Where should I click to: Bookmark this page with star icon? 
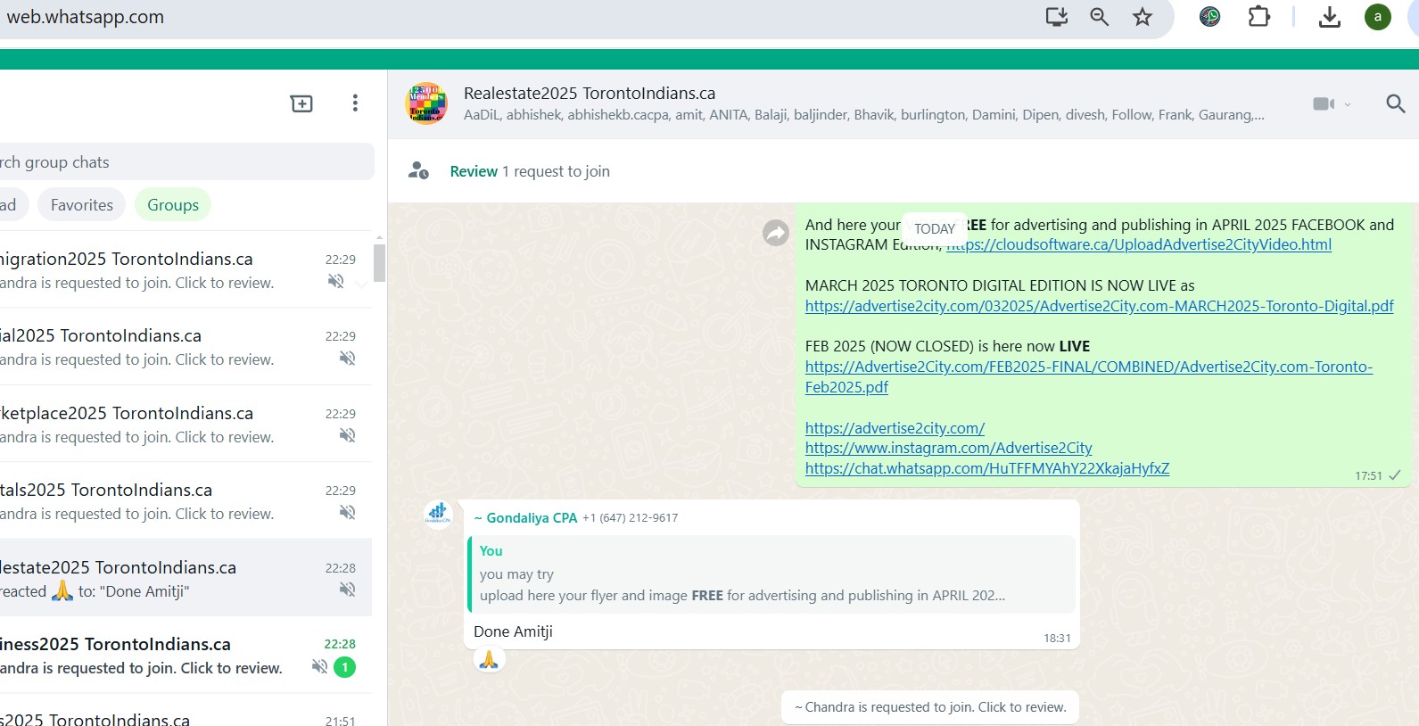coord(1143,17)
